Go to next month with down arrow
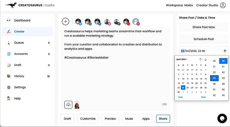 pos(206,59)
